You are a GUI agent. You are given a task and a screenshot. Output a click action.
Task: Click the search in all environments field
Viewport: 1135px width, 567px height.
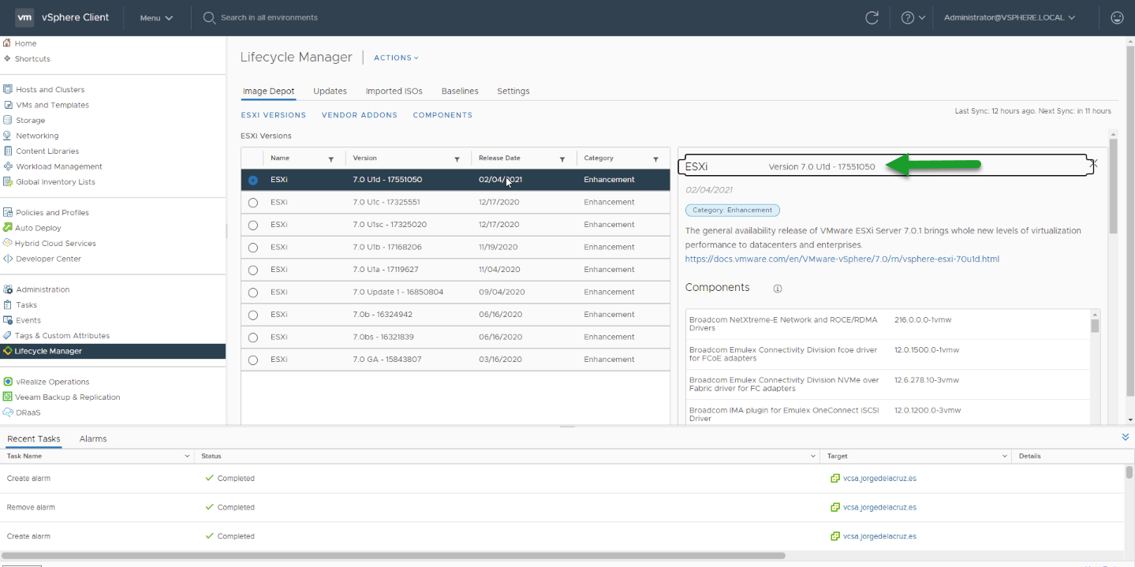(x=269, y=17)
